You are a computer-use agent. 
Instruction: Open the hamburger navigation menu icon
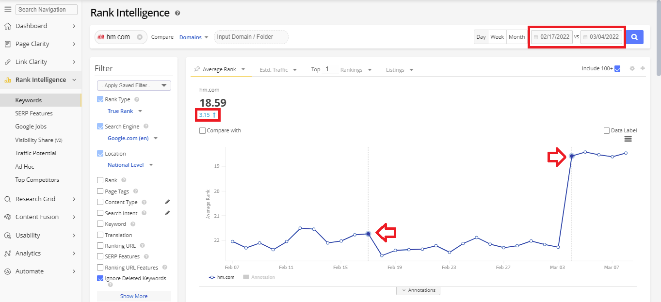[8, 9]
